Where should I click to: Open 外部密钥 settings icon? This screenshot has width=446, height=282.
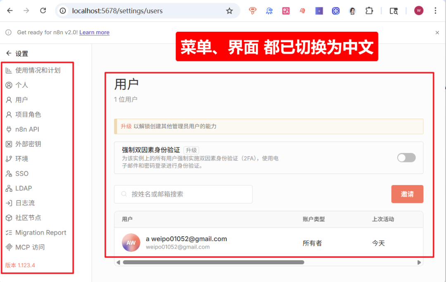tap(9, 144)
